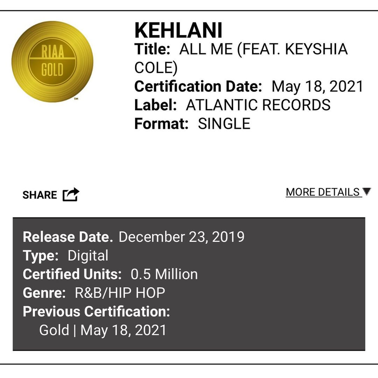
Task: Click the ATLANTIC RECORDS label name
Action: [258, 105]
